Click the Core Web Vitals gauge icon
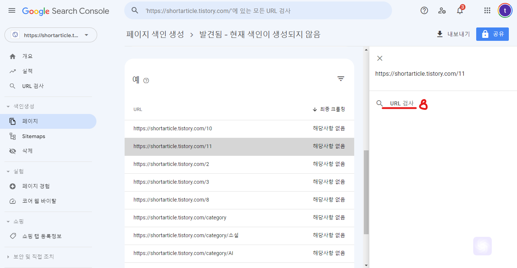 coord(13,201)
